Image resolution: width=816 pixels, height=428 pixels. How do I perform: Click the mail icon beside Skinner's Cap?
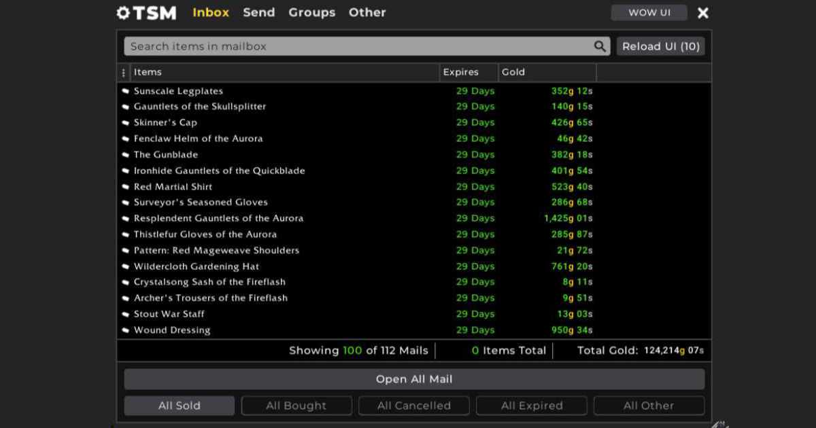point(124,122)
